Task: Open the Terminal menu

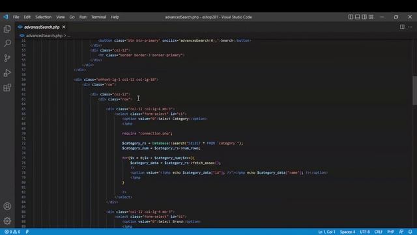Action: pos(98,17)
